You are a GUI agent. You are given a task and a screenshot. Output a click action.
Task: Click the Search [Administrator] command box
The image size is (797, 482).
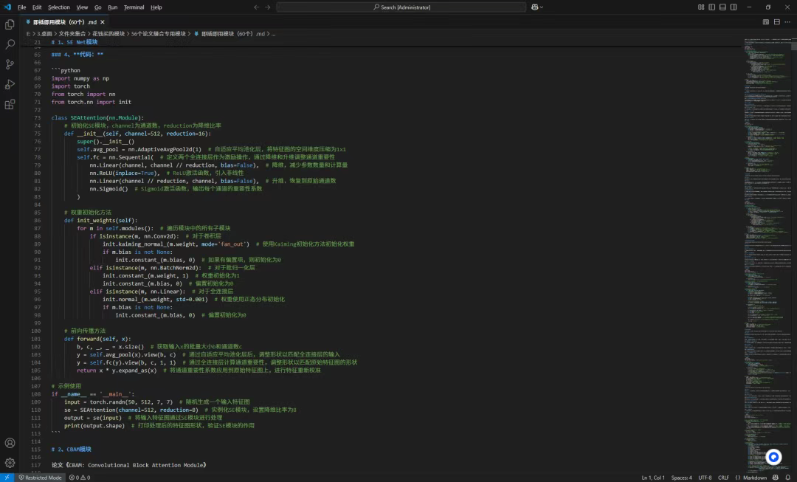(401, 7)
